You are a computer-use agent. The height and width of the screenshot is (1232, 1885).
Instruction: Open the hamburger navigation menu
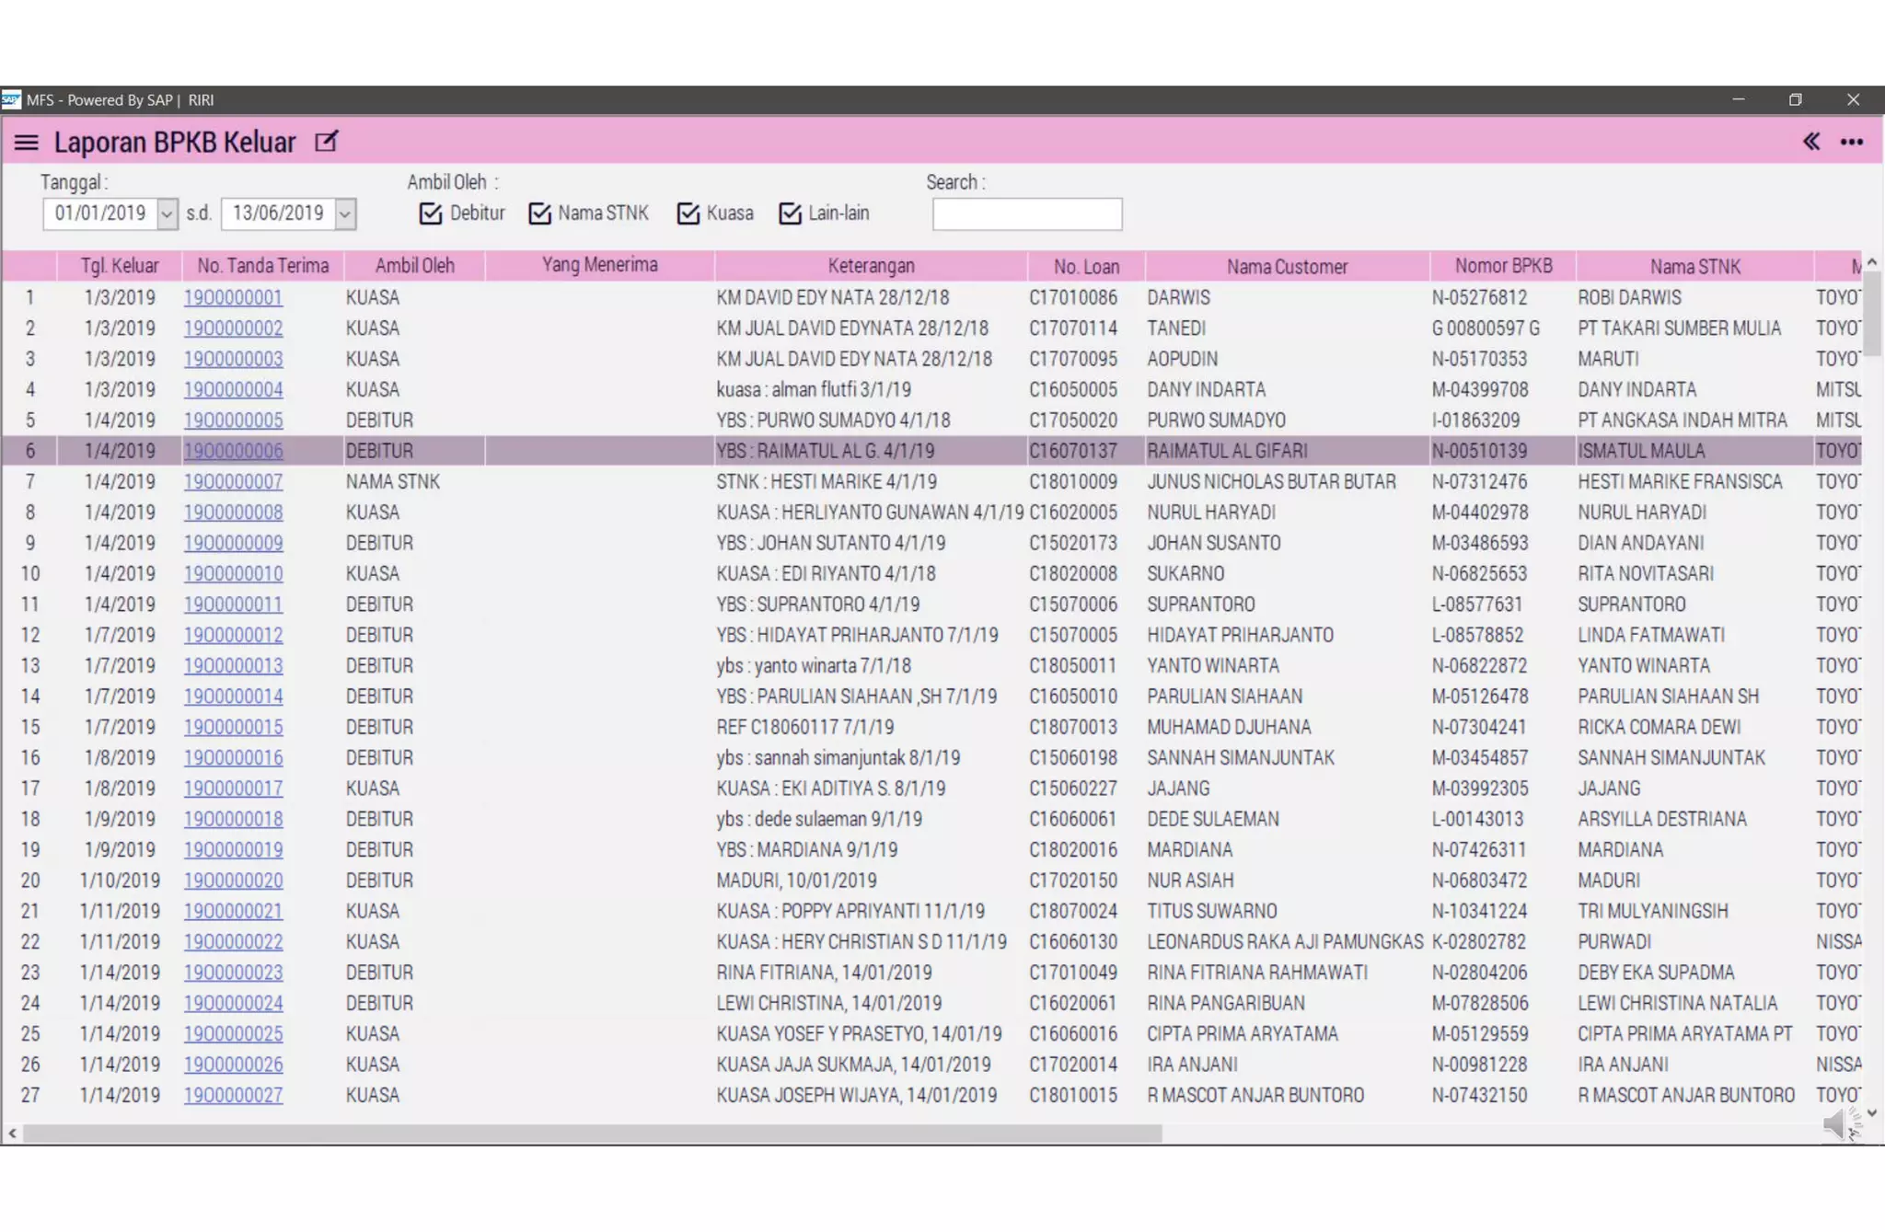tap(26, 143)
